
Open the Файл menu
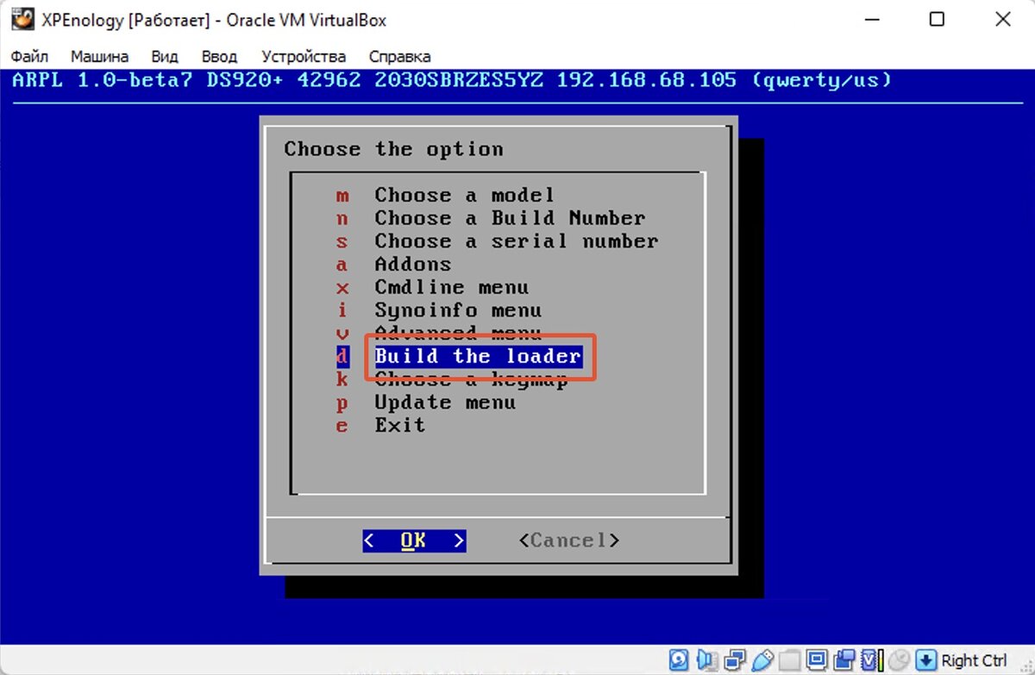coord(30,57)
